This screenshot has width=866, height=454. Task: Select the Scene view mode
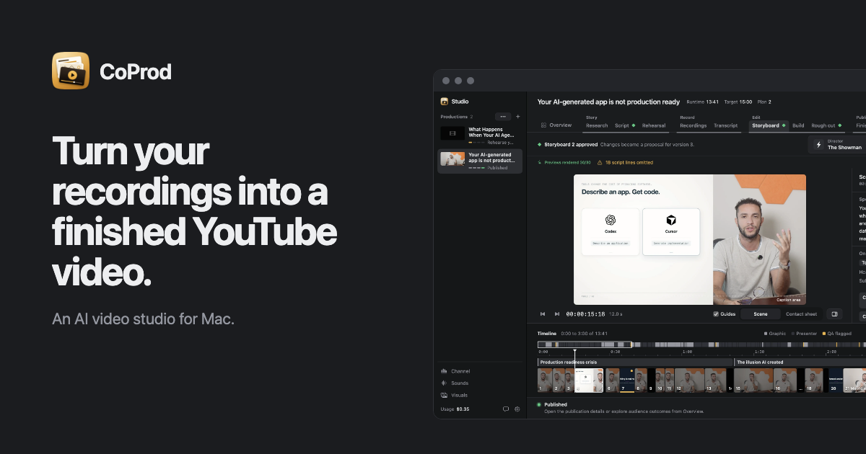(761, 314)
